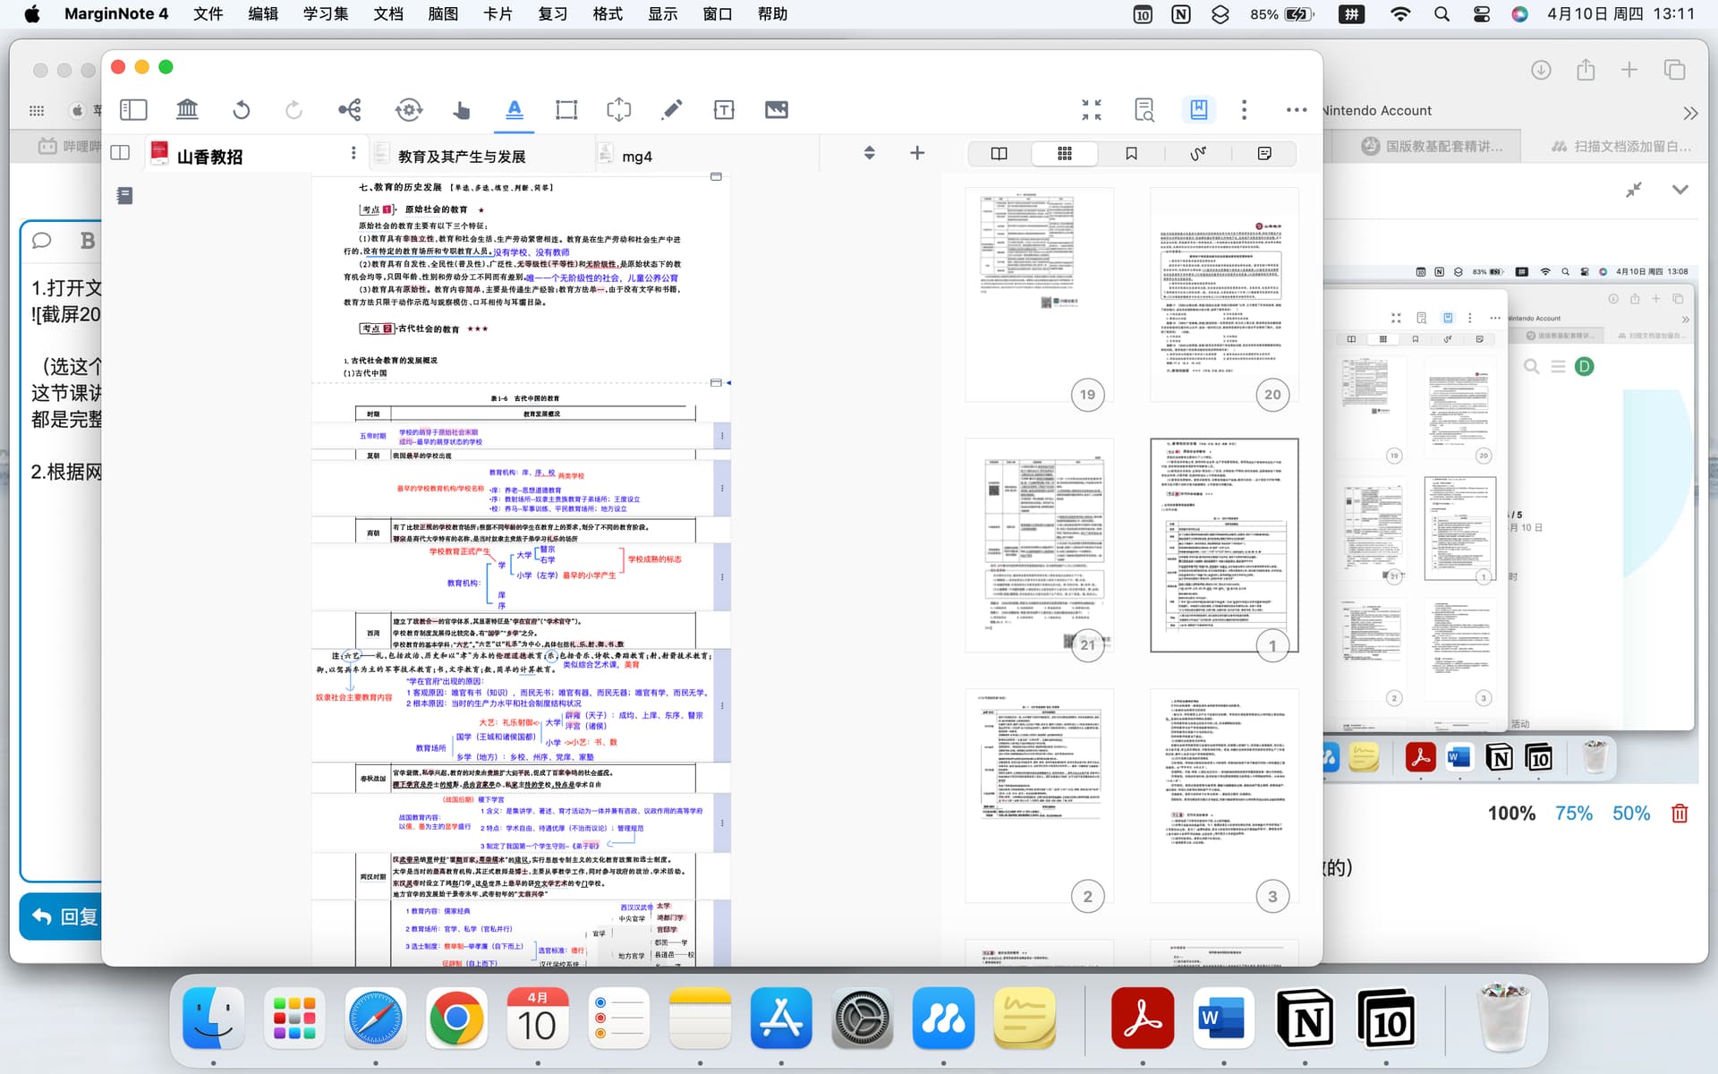Select 75% image size link
1718x1074 pixels.
(1573, 814)
